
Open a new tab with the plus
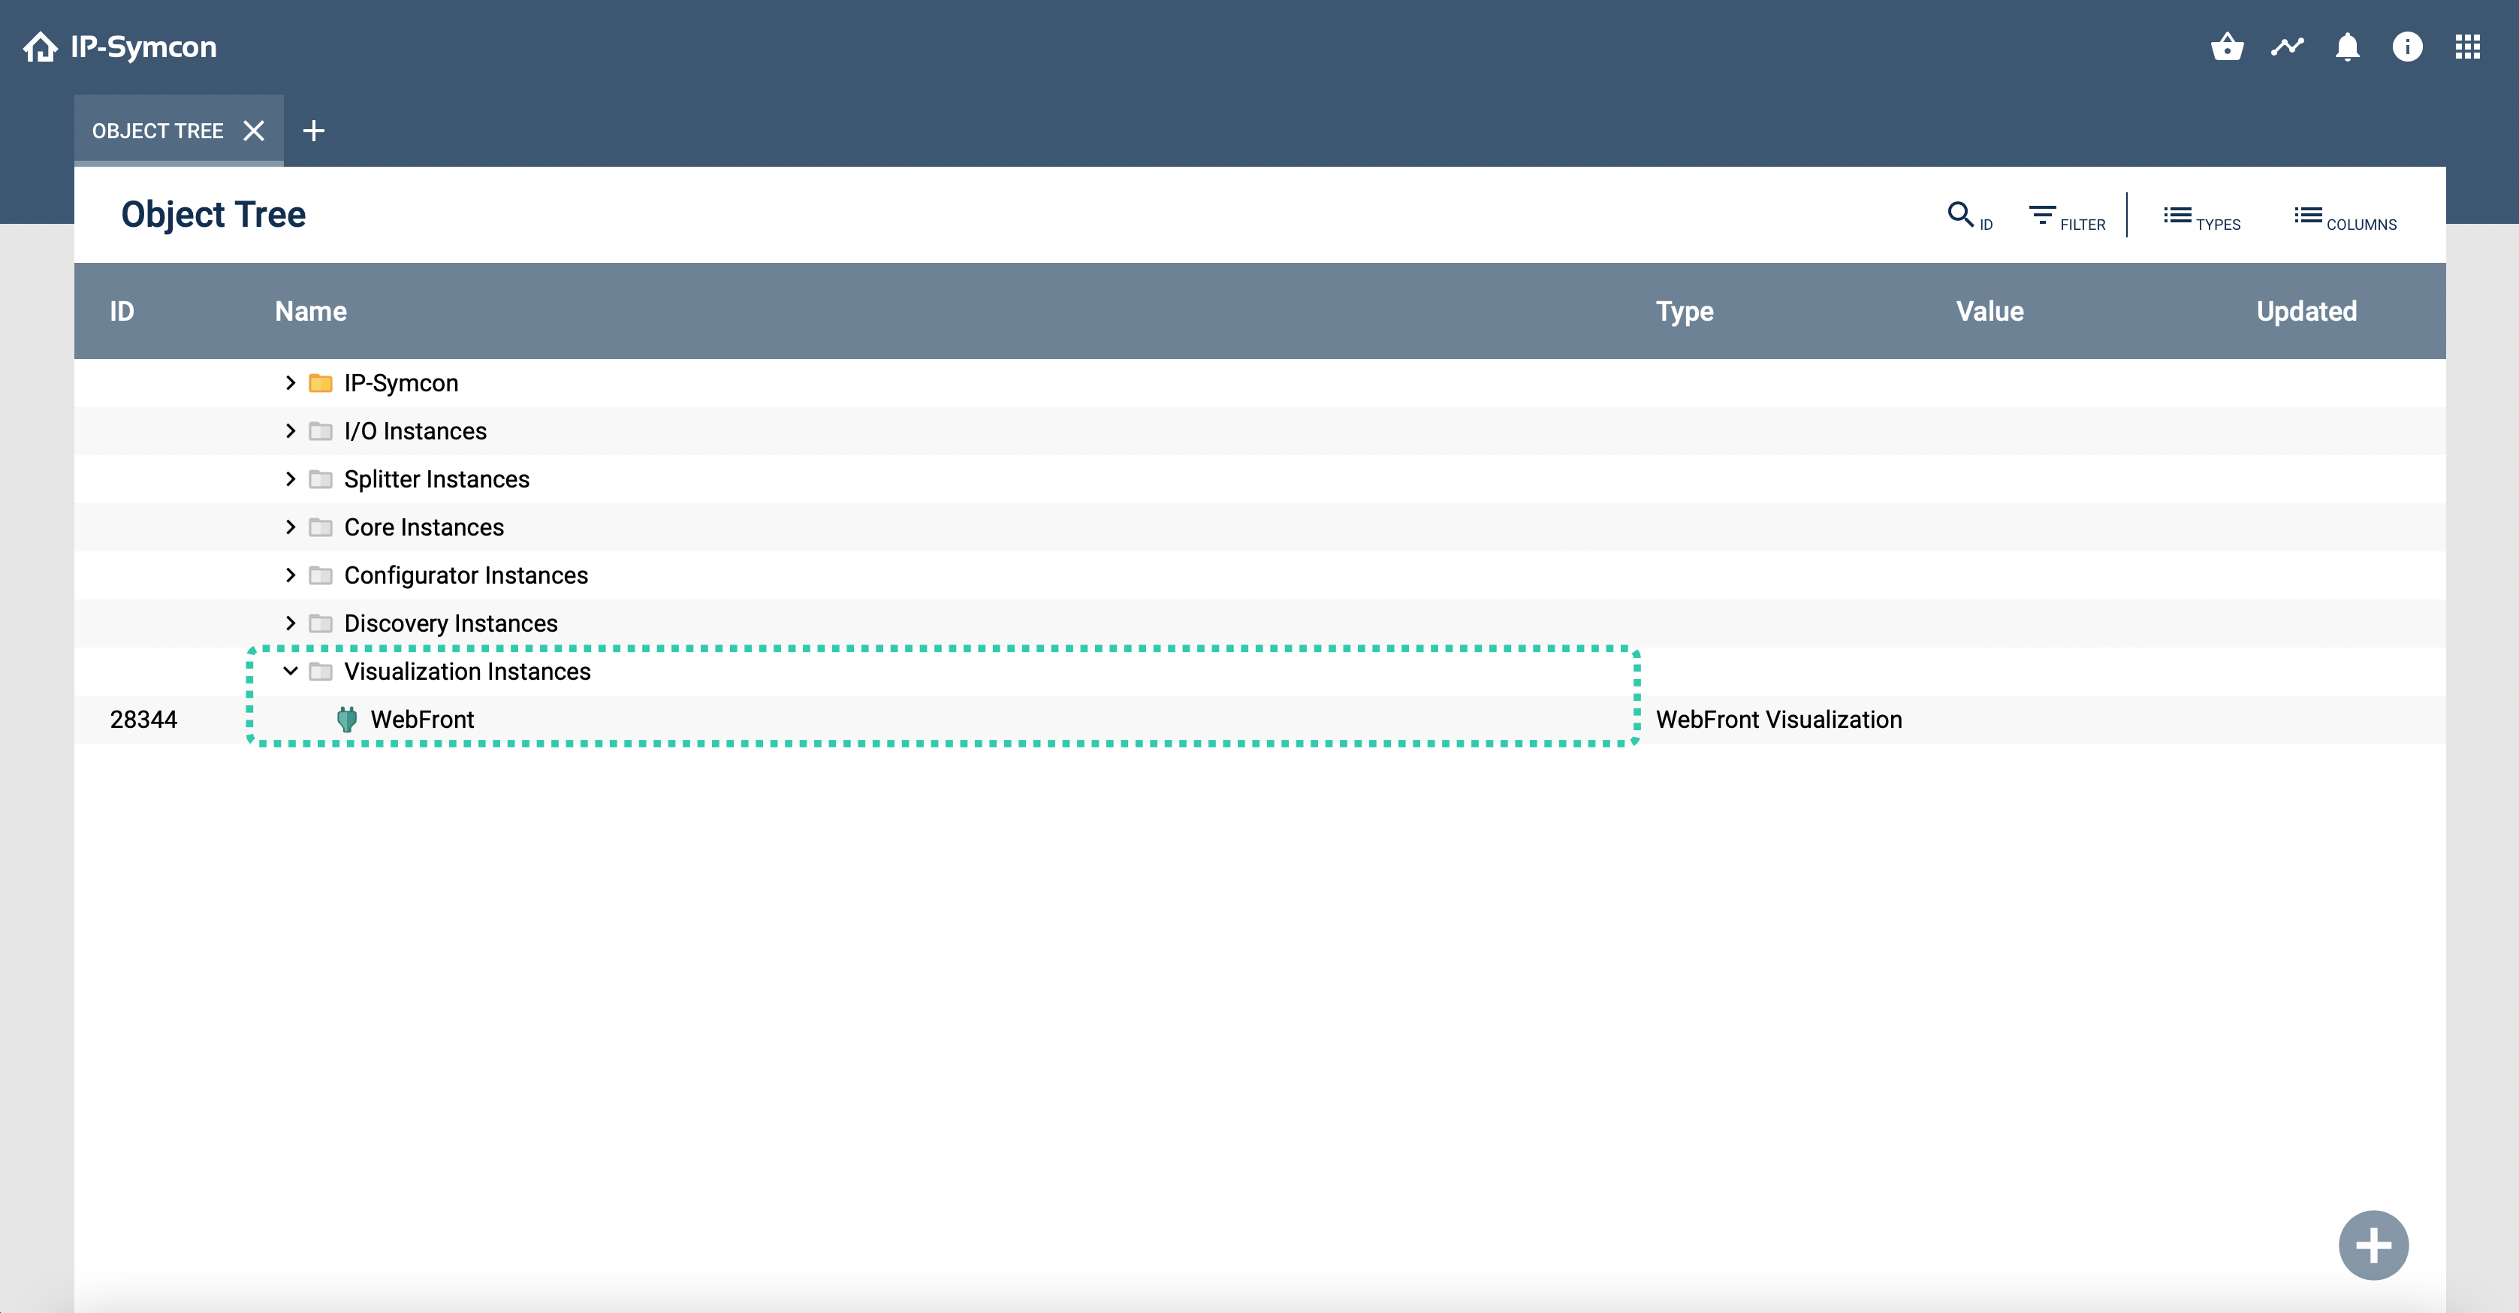(314, 130)
